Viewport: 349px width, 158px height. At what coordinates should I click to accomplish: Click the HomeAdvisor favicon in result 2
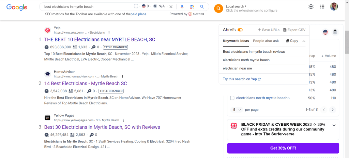pos(47,74)
